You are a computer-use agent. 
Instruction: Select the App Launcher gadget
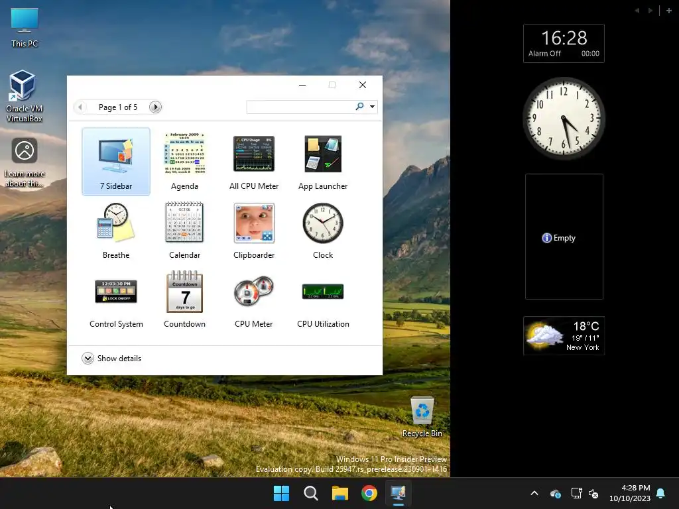click(323, 162)
